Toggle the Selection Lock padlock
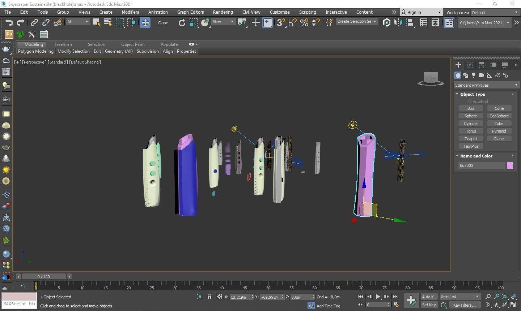 pos(209,297)
